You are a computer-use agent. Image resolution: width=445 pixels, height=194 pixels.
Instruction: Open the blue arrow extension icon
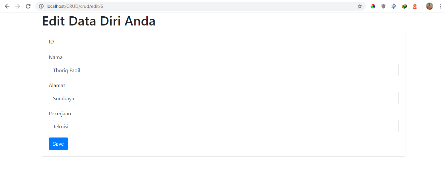coord(394,6)
